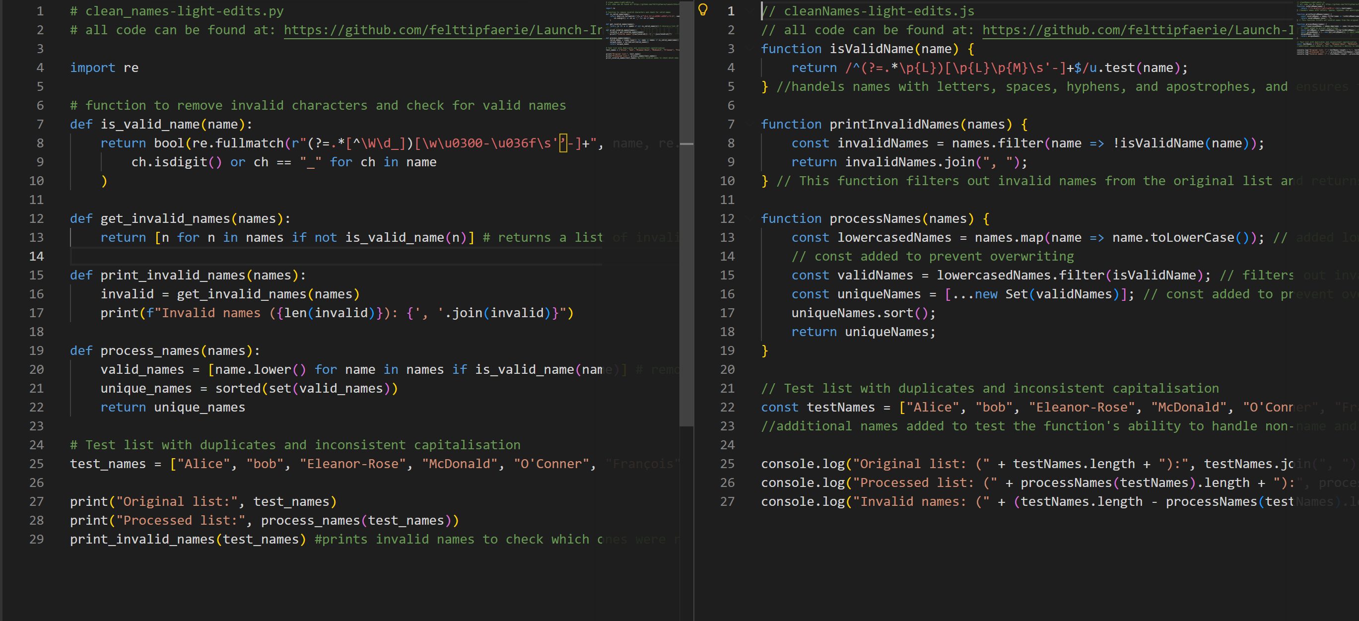Click 'uniqueNames.sort();' line
The image size is (1359, 621).
[x=864, y=313]
